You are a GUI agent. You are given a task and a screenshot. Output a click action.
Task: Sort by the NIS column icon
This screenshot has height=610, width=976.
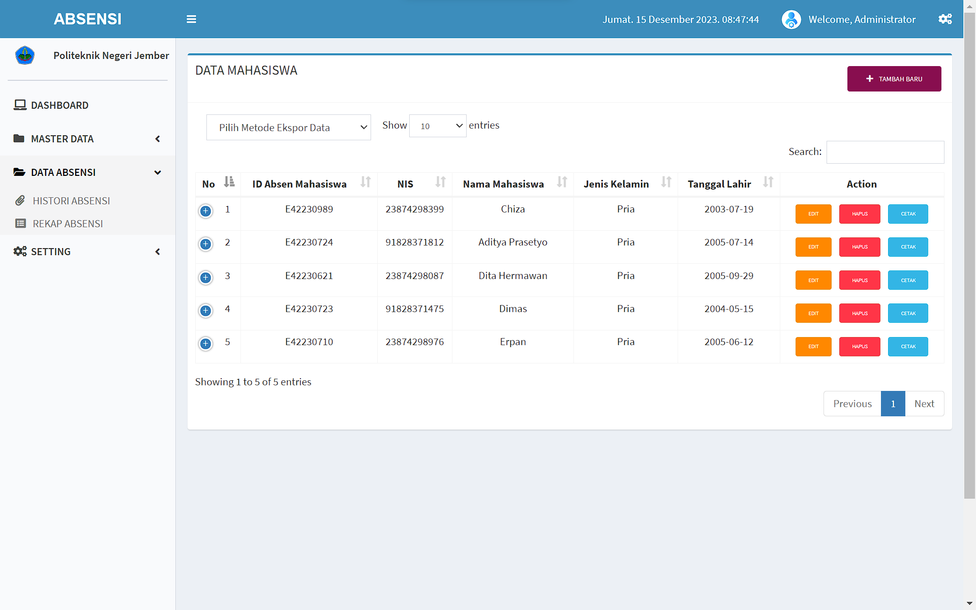(x=440, y=181)
